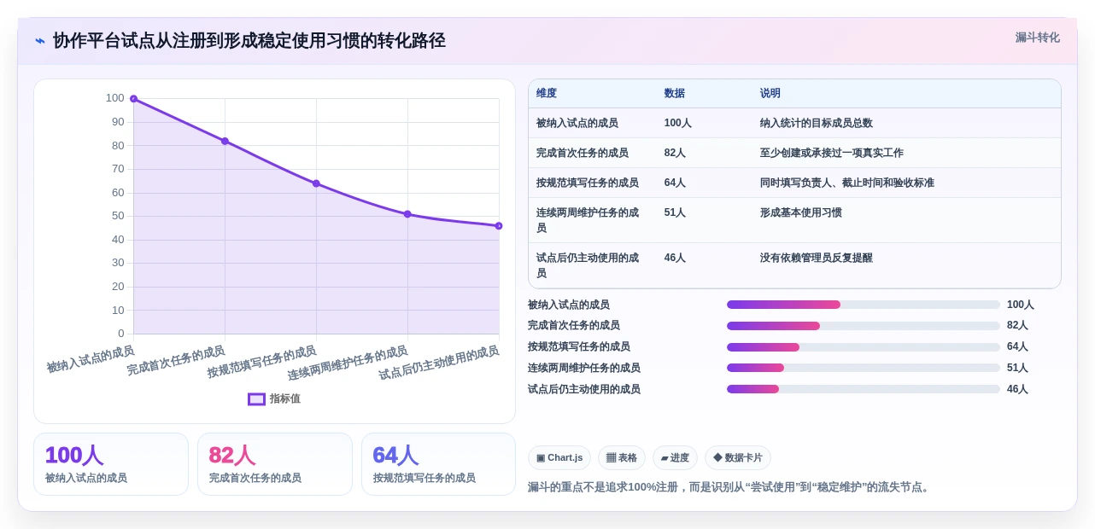Click the 漏斗转化 label
The width and height of the screenshot is (1095, 529).
[x=1037, y=38]
